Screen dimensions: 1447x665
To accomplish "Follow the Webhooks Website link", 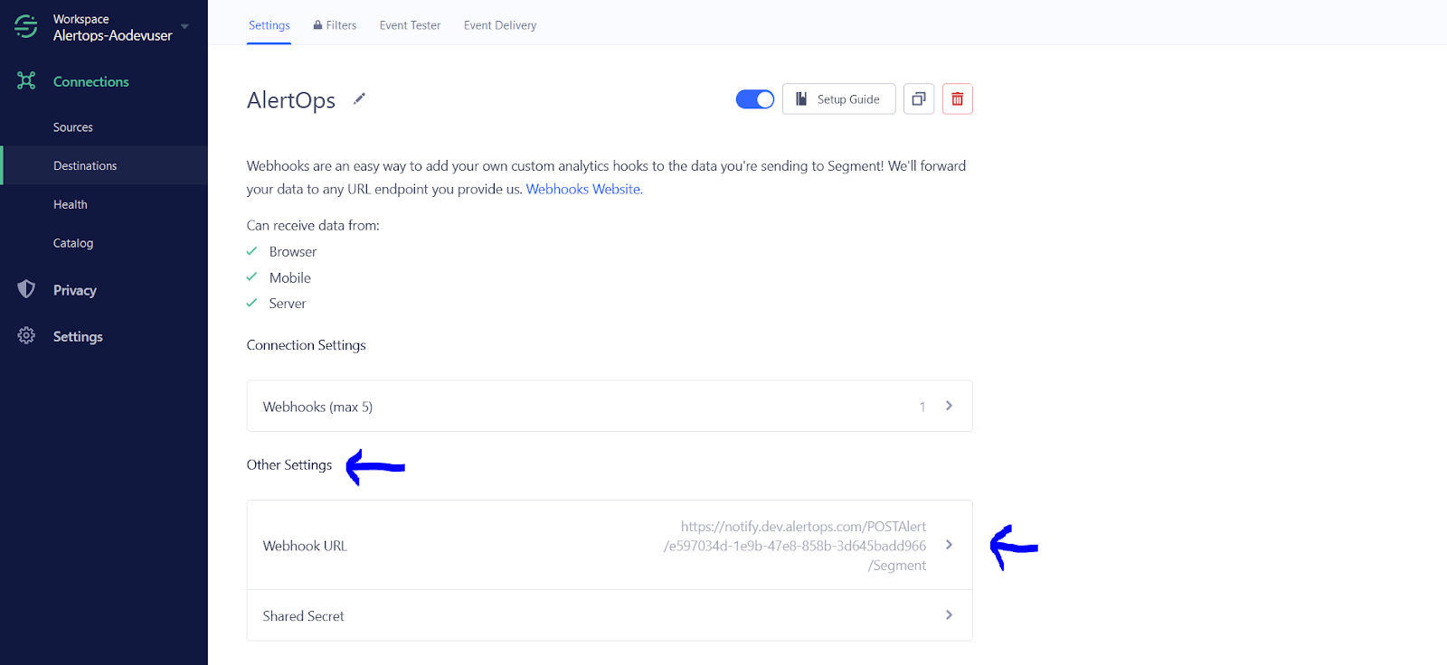I will (x=582, y=189).
